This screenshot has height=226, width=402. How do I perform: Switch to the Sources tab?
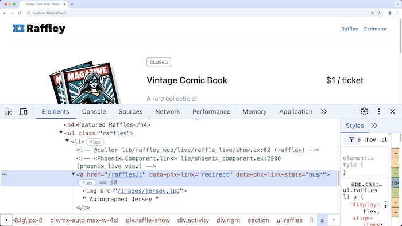[130, 112]
